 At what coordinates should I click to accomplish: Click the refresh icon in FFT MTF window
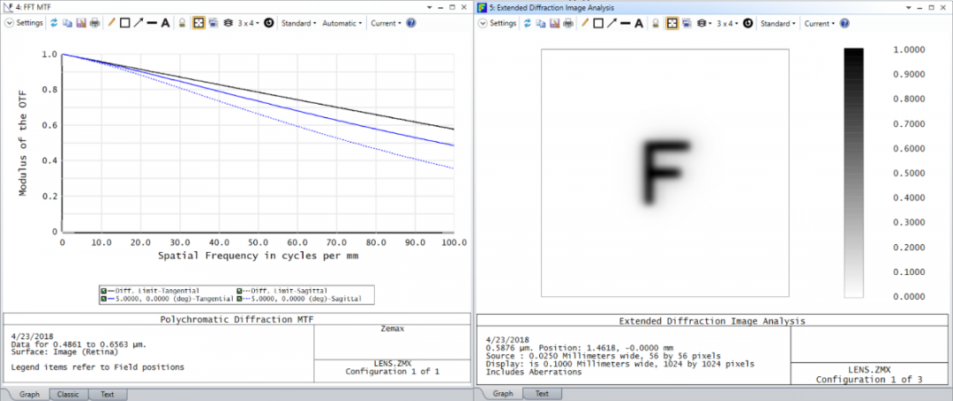55,23
